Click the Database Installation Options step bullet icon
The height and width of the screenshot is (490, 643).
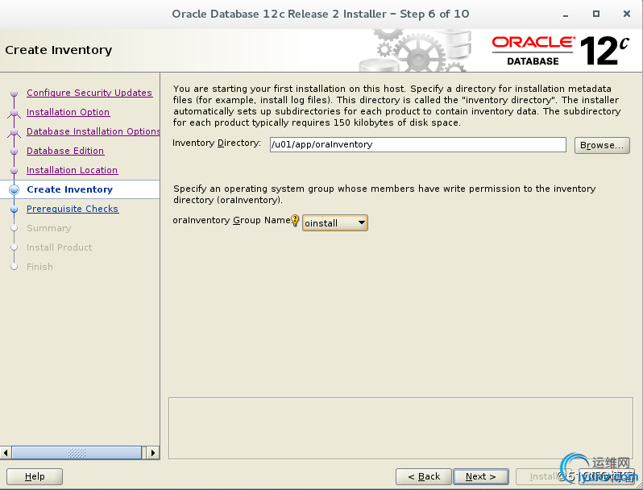pyautogui.click(x=14, y=131)
